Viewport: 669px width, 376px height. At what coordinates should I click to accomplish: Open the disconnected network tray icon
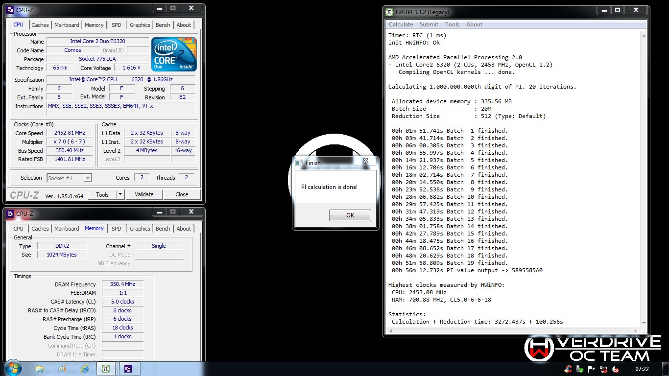(603, 369)
